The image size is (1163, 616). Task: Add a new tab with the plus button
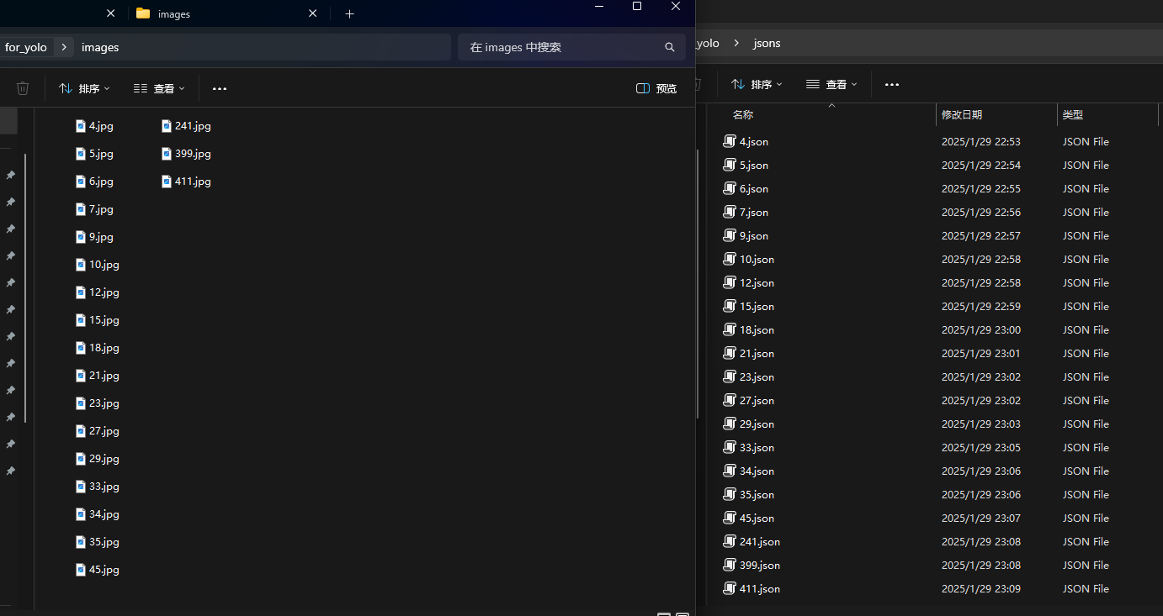(x=349, y=13)
